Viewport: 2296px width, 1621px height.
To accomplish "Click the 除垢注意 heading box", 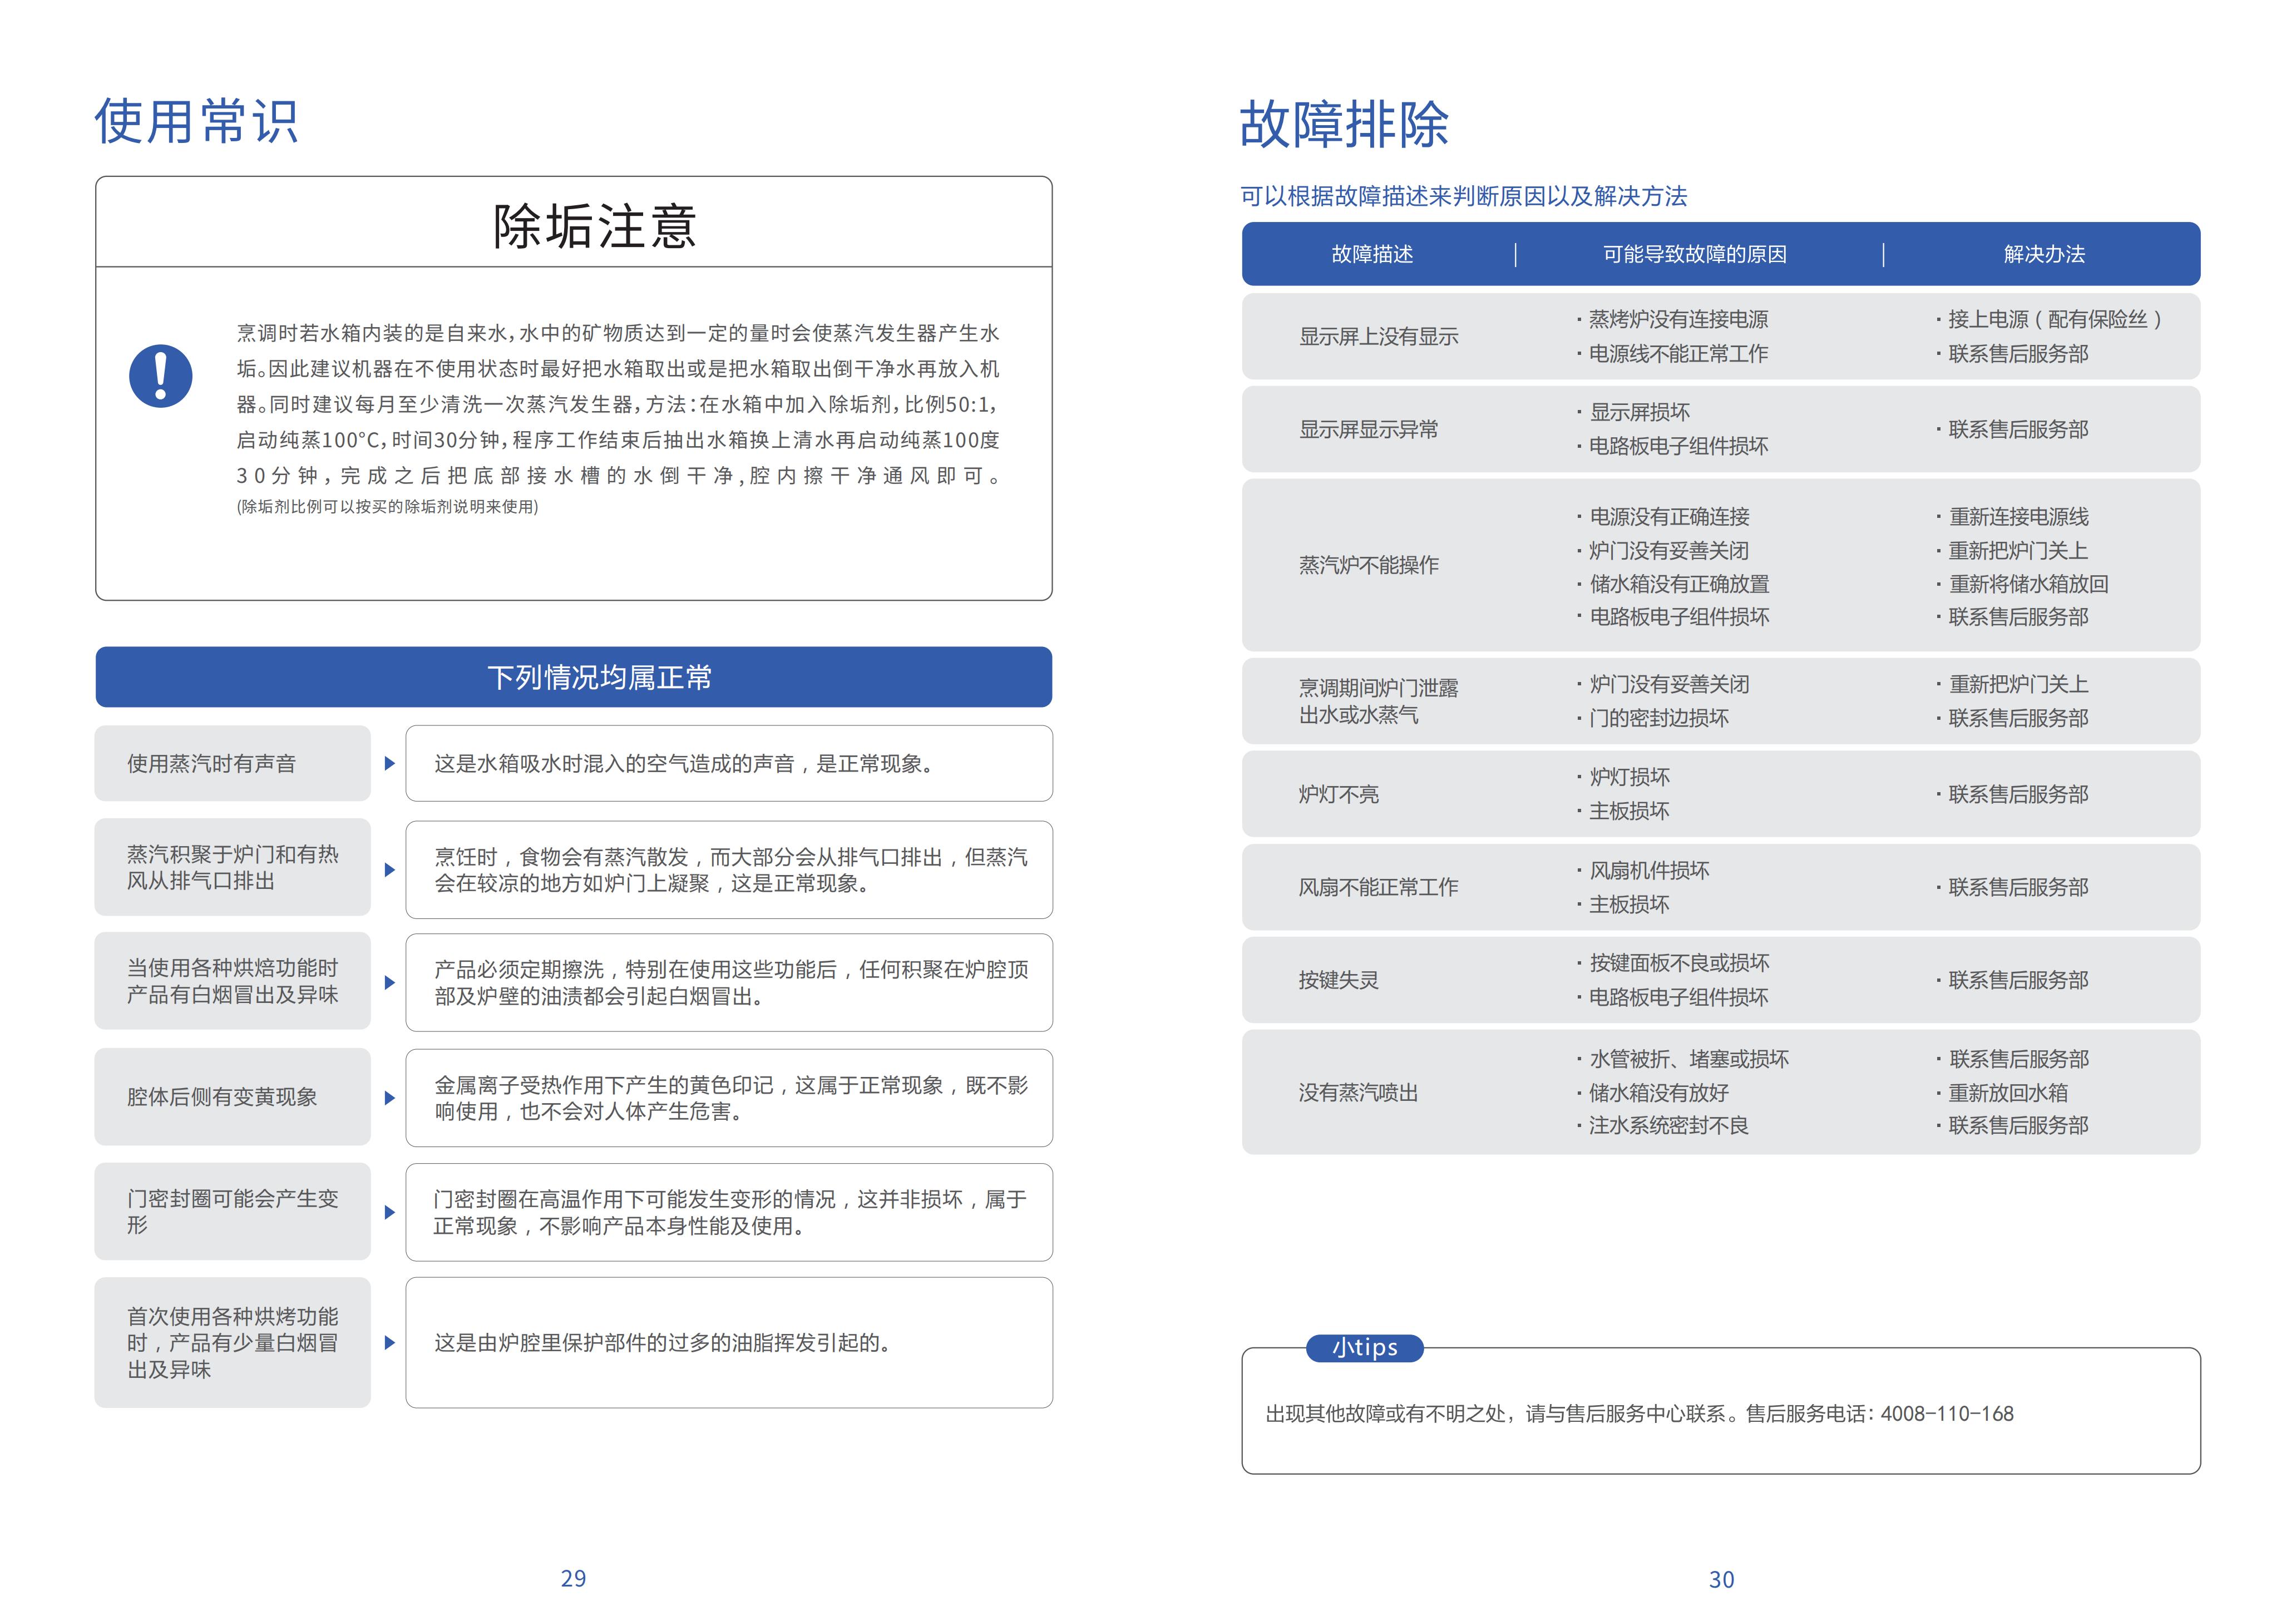I will (594, 225).
